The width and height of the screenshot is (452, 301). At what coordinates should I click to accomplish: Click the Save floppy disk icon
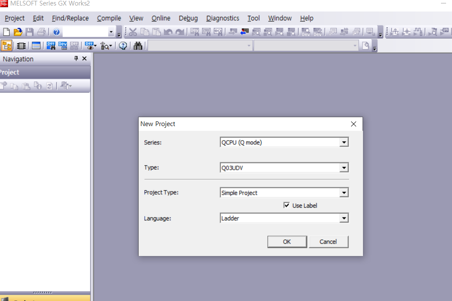pyautogui.click(x=29, y=32)
